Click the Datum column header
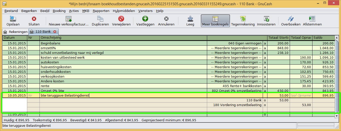Screen dimensions: 341x131 point(15,38)
